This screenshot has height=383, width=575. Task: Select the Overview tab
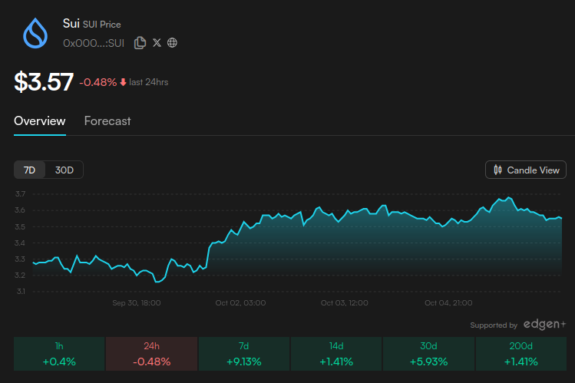point(40,121)
